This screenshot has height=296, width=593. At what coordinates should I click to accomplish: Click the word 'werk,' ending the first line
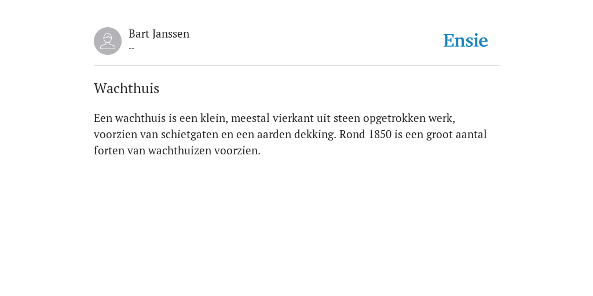tap(441, 119)
